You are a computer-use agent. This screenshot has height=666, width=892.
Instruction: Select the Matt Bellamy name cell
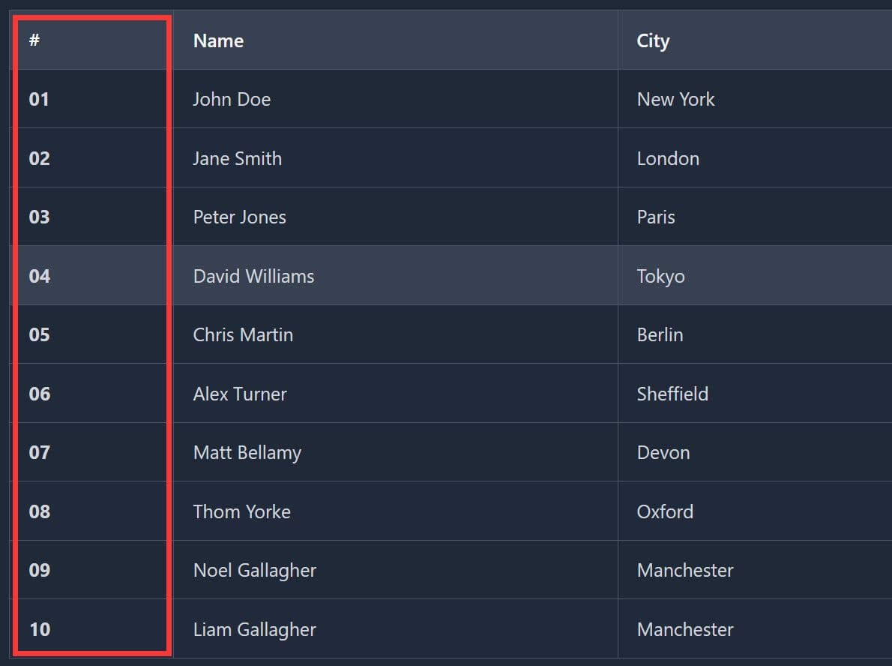(247, 453)
